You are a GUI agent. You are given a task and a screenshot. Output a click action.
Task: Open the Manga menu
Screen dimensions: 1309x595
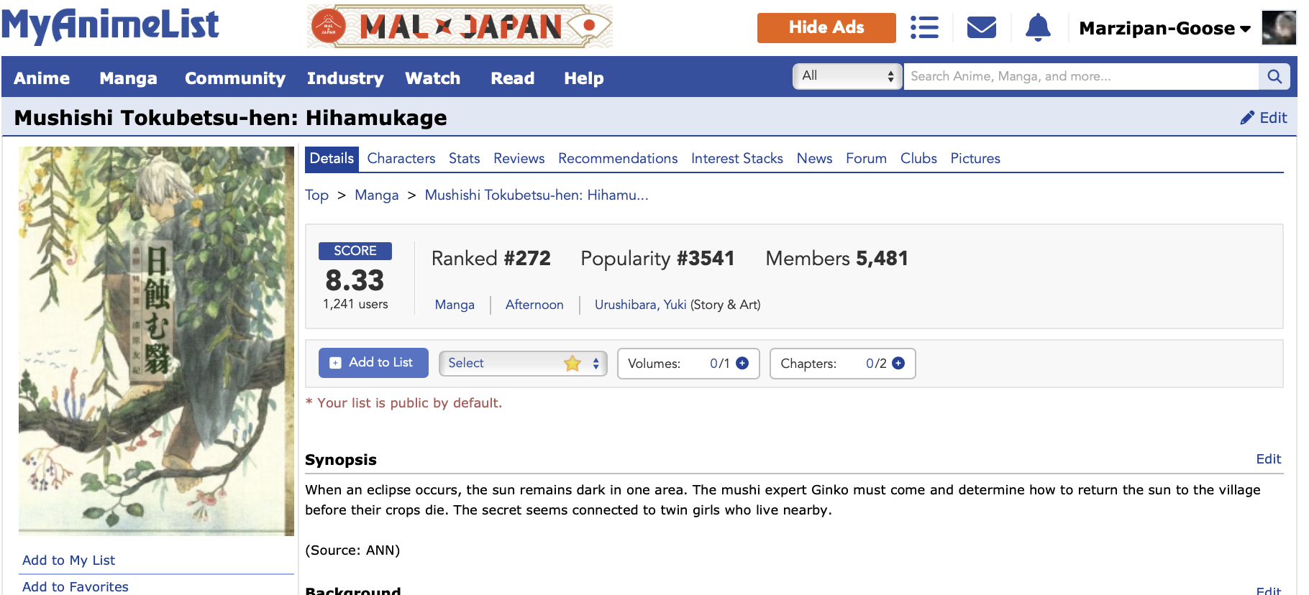[x=128, y=78]
